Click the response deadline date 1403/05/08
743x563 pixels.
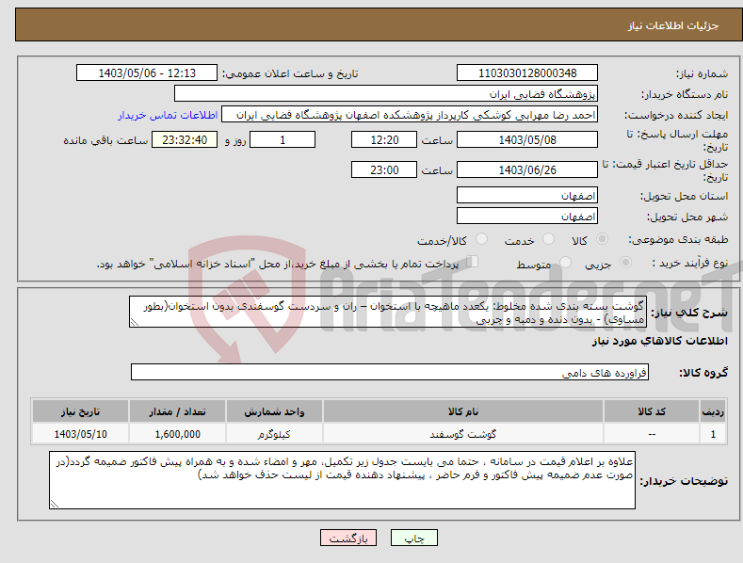click(527, 139)
